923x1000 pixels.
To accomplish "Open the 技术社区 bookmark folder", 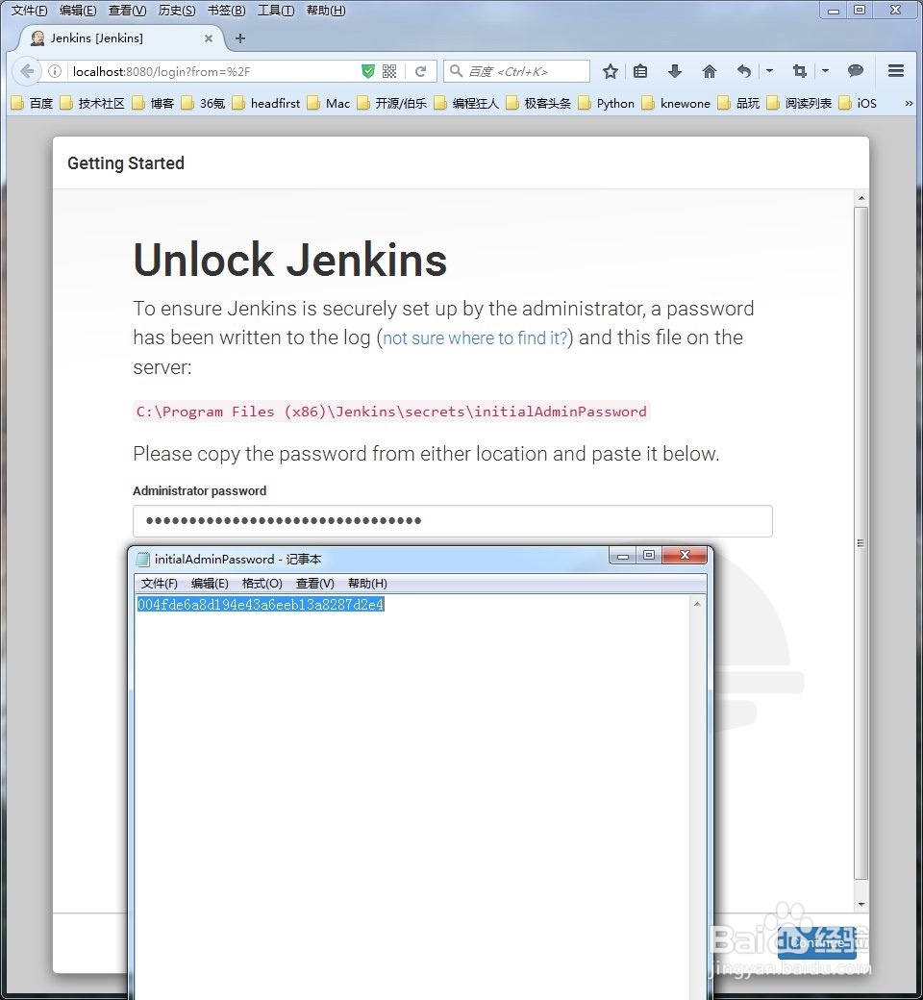I will 92,103.
